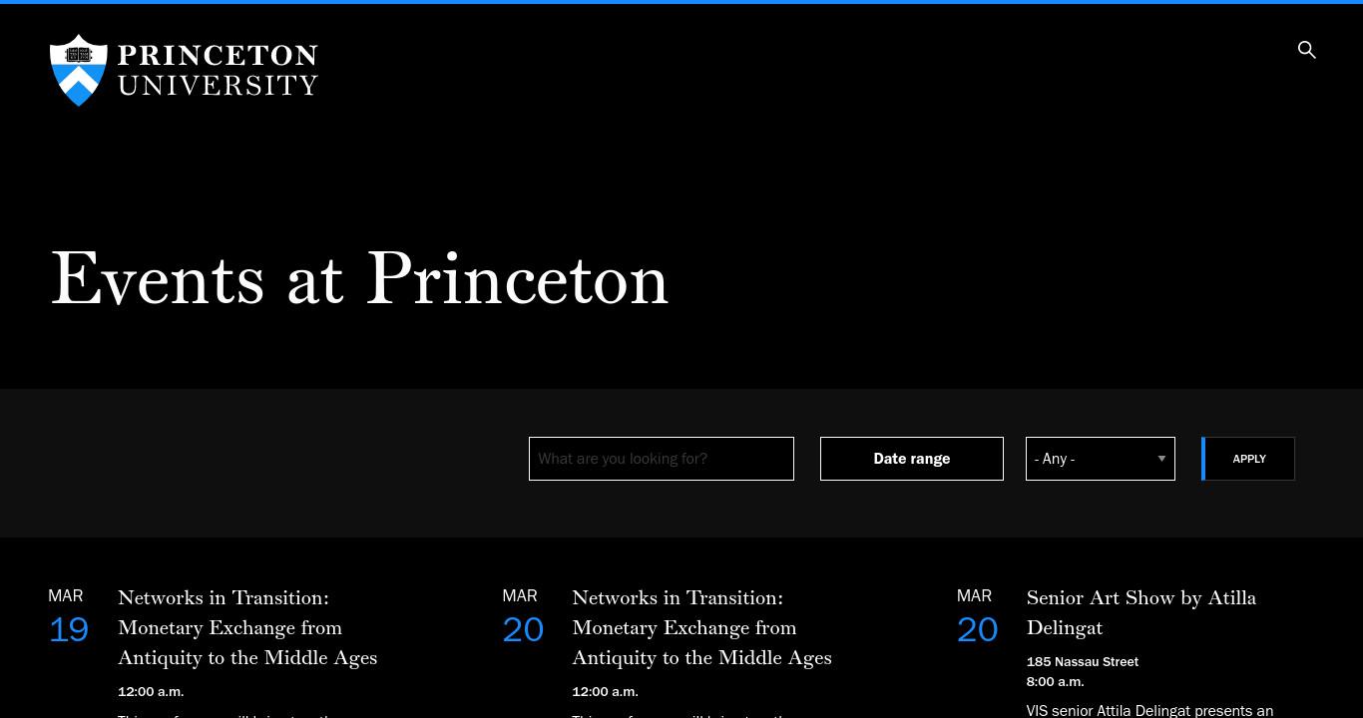
Task: Open the Mar 20 'Networks in Transition' event
Action: [x=701, y=627]
